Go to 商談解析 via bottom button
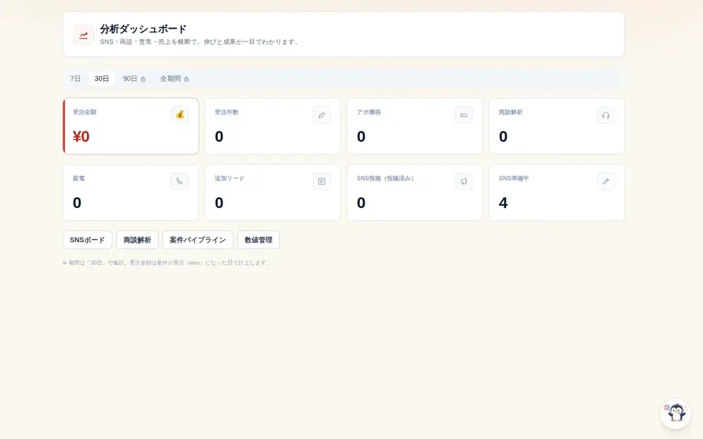This screenshot has height=439, width=703. (x=137, y=240)
